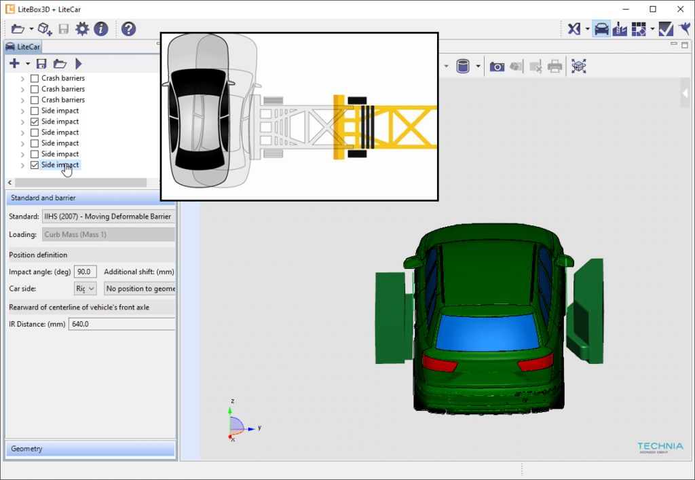Minimize the 3D view panel
Image resolution: width=695 pixels, height=480 pixels.
pos(674,44)
